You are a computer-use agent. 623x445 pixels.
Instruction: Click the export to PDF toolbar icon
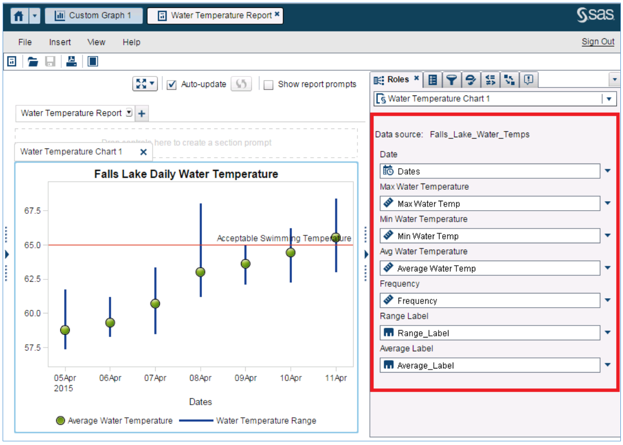(x=72, y=61)
